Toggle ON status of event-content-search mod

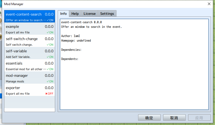[x=50, y=20]
